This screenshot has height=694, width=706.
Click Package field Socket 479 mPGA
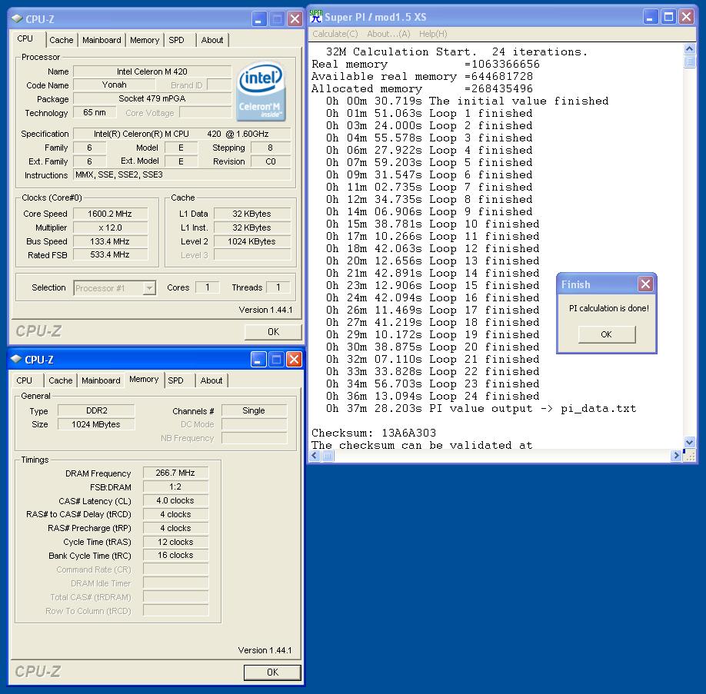pos(152,98)
